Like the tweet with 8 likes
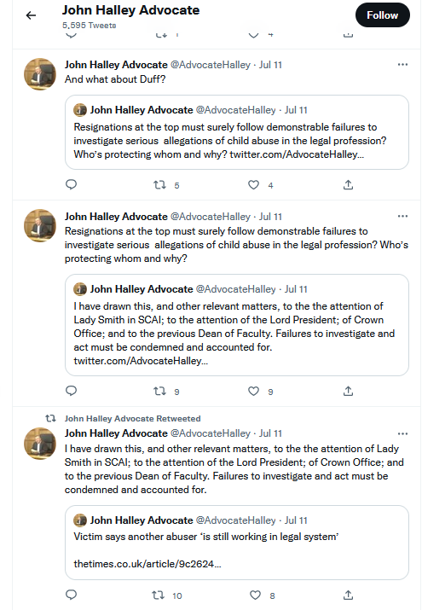The height and width of the screenshot is (610, 422). click(255, 595)
